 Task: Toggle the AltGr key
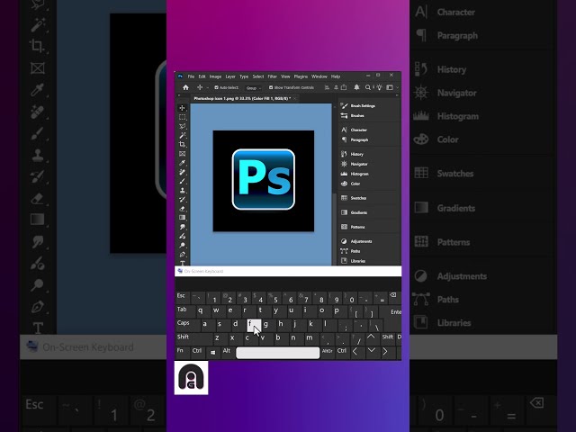tap(328, 352)
